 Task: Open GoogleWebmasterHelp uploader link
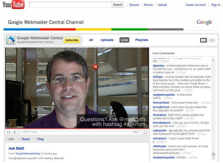click(x=27, y=153)
